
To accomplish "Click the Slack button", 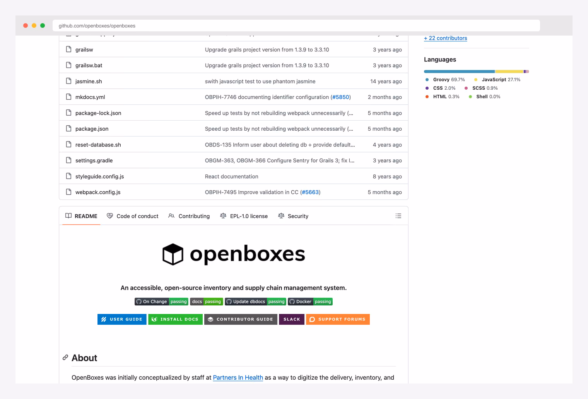I will pos(292,319).
